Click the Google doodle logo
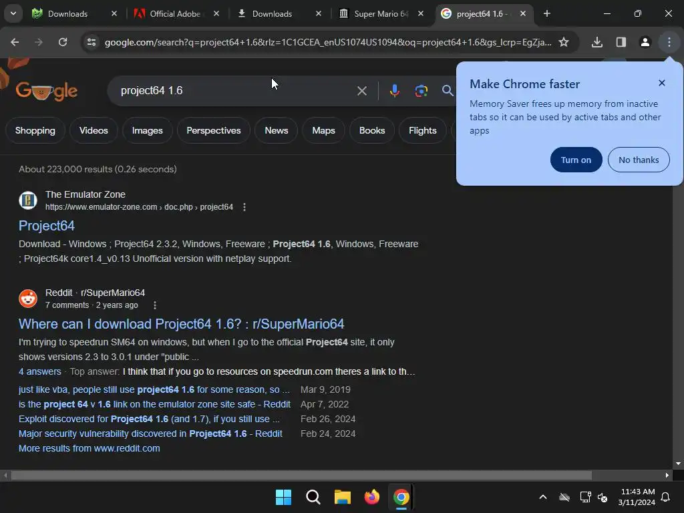The width and height of the screenshot is (684, 513). pos(46,90)
